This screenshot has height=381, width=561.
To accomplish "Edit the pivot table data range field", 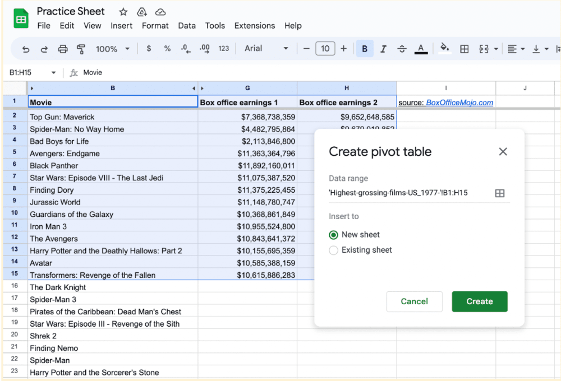I will (409, 193).
